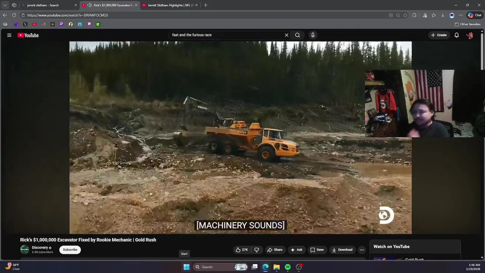Click the video player frame
Screen dimensions: 485x273
pos(240,138)
